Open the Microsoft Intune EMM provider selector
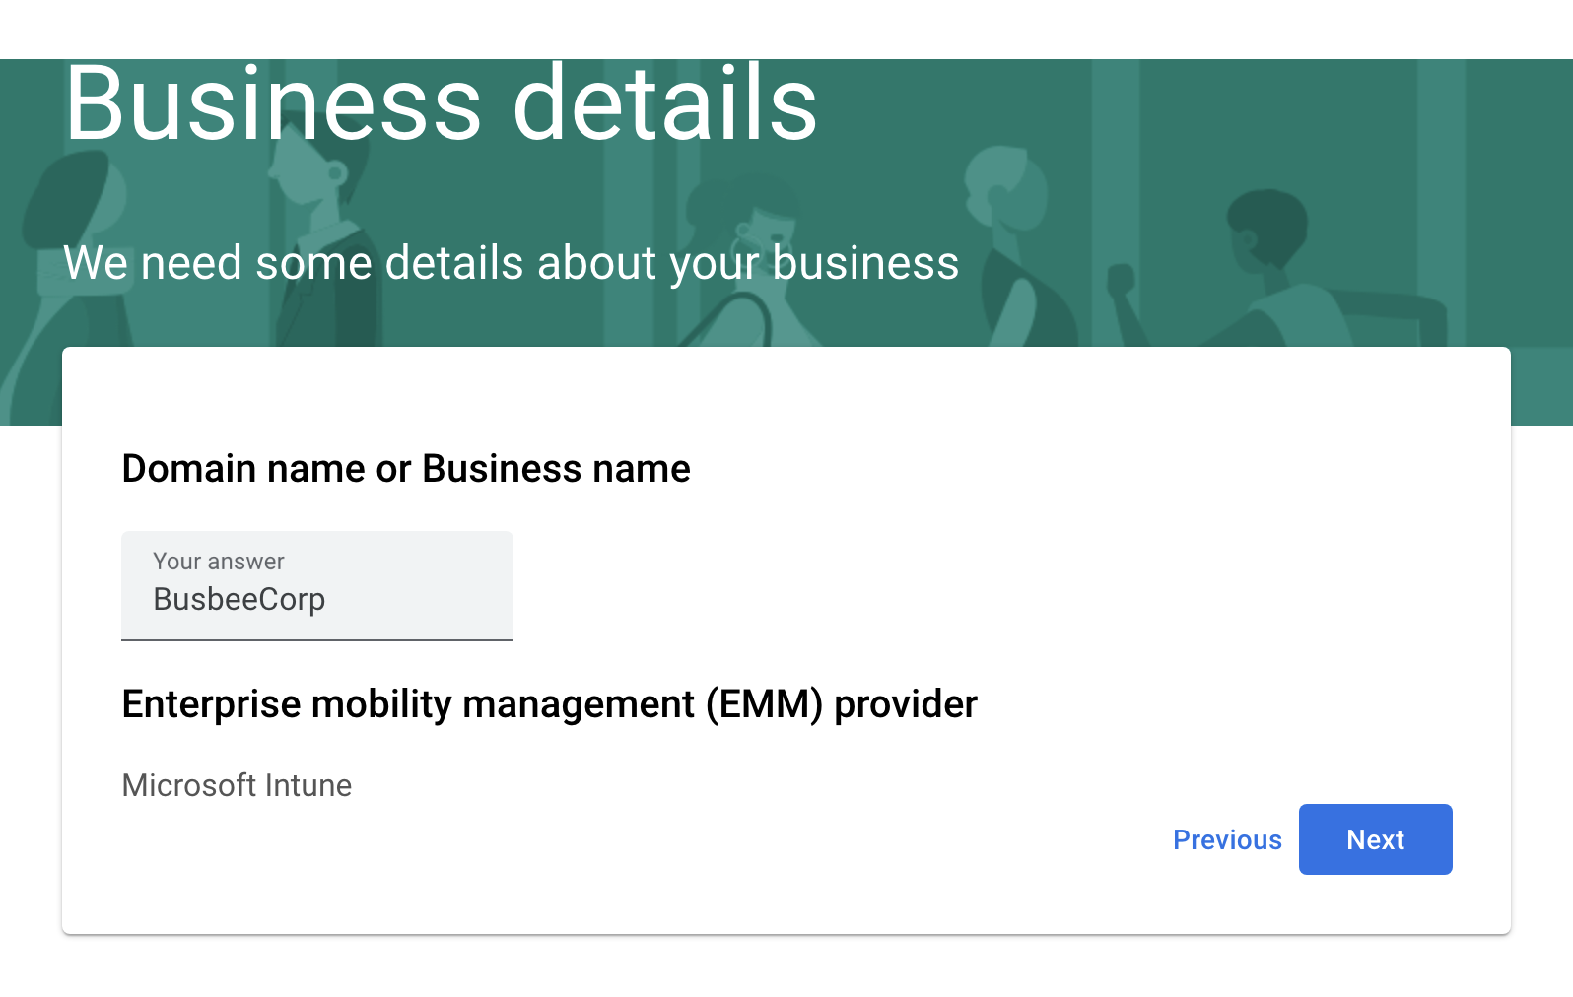This screenshot has width=1573, height=997. click(x=237, y=785)
